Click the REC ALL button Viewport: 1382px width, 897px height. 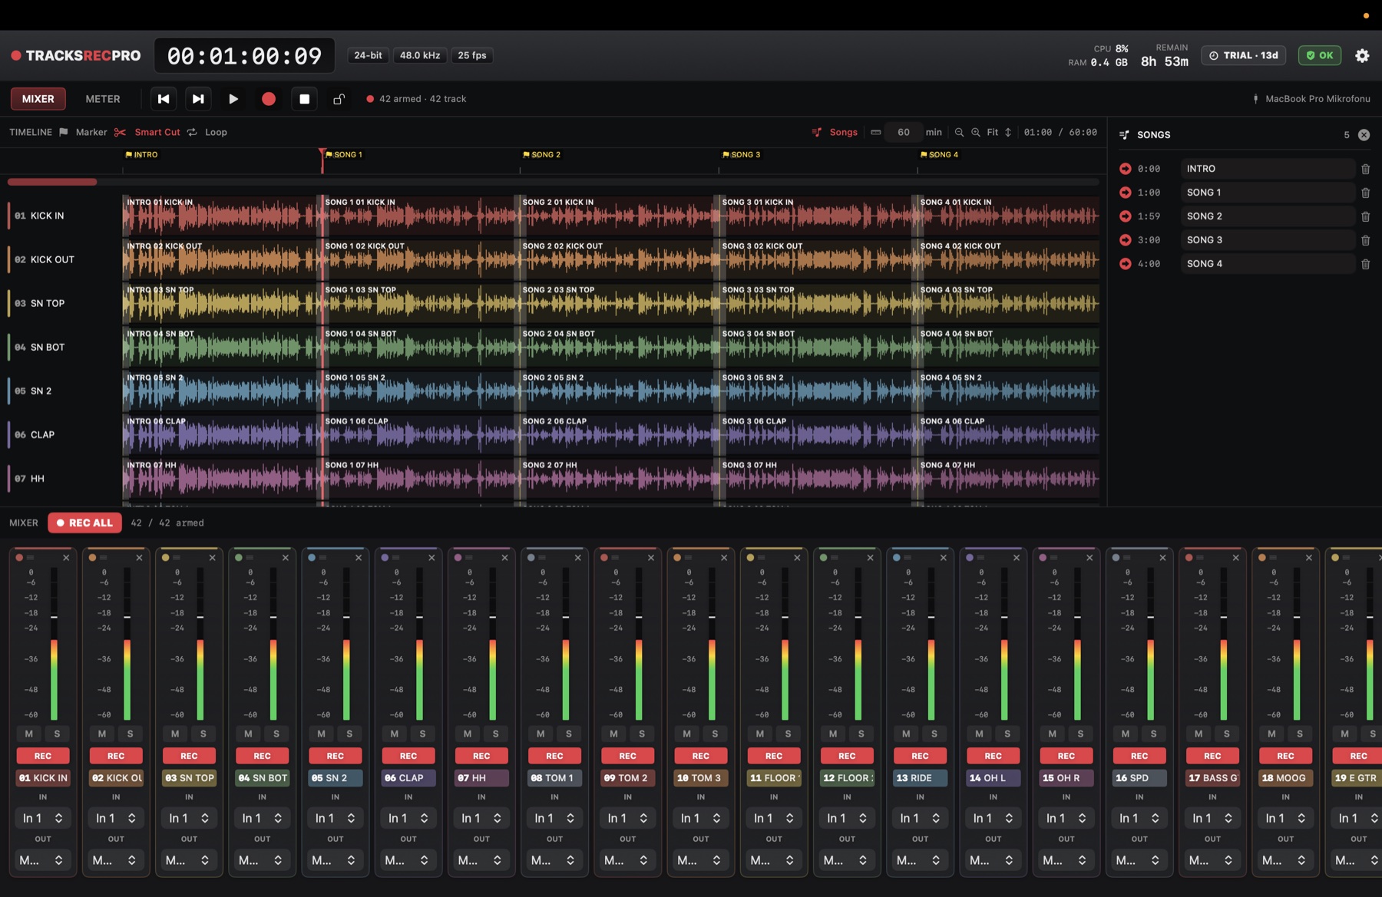84,523
